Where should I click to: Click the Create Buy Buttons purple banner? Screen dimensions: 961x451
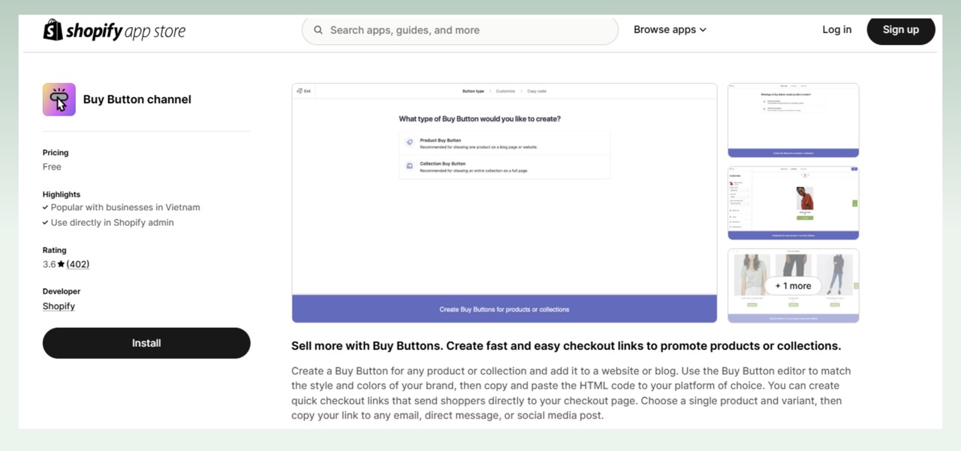[x=504, y=308]
